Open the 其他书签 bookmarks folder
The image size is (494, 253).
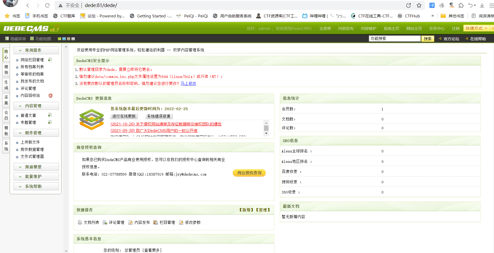point(452,16)
